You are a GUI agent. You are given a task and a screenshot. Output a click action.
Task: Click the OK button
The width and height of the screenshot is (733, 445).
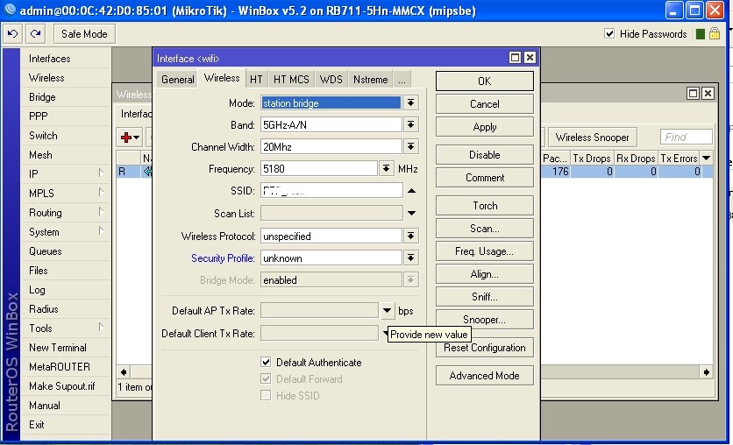click(484, 81)
